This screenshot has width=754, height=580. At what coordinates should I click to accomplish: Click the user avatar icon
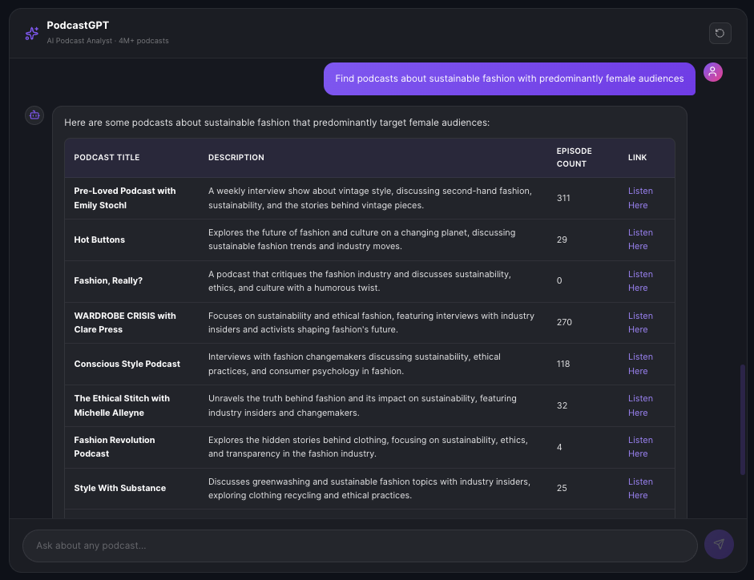712,72
